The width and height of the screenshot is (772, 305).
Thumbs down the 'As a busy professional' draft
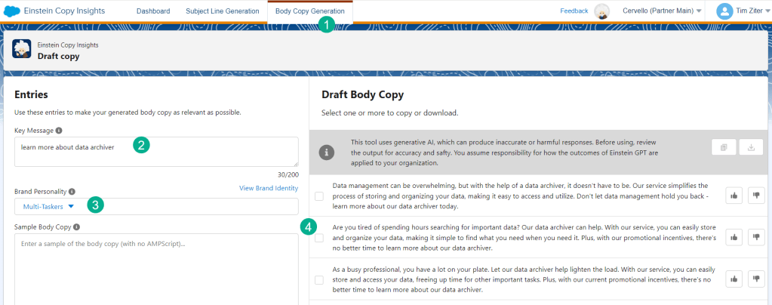tap(755, 279)
